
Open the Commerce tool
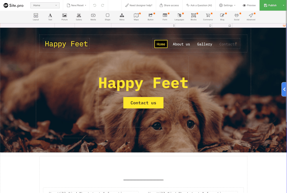click(208, 17)
